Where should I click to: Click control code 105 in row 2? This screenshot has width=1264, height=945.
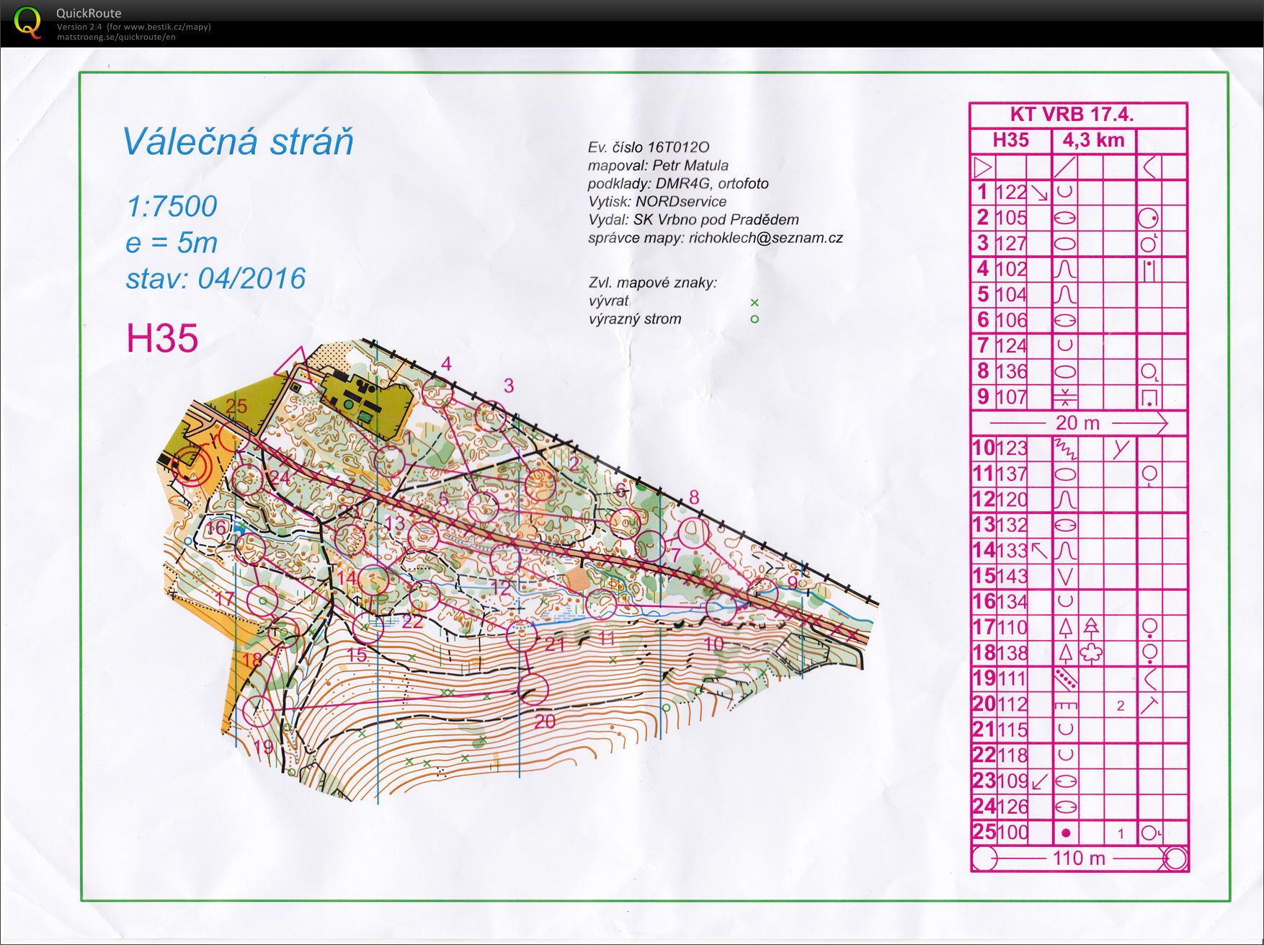[1010, 218]
